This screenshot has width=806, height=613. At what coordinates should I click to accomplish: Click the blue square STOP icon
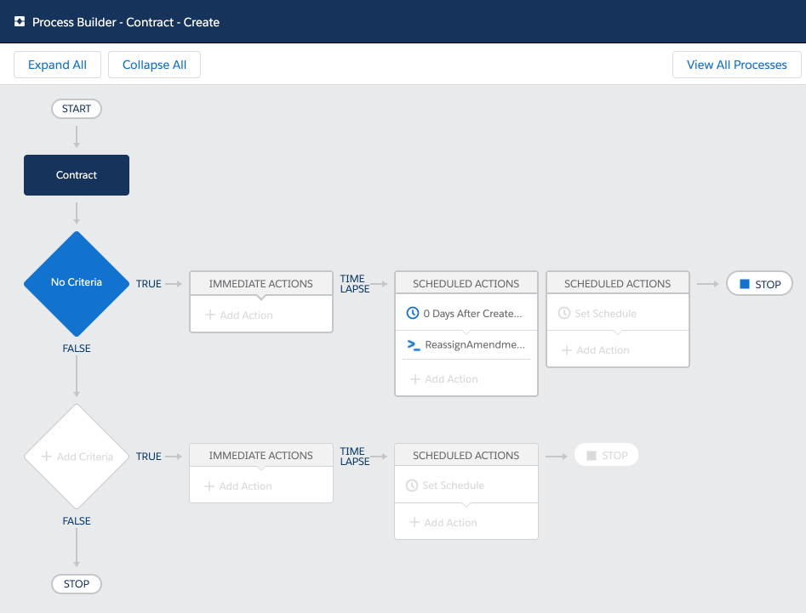point(745,284)
